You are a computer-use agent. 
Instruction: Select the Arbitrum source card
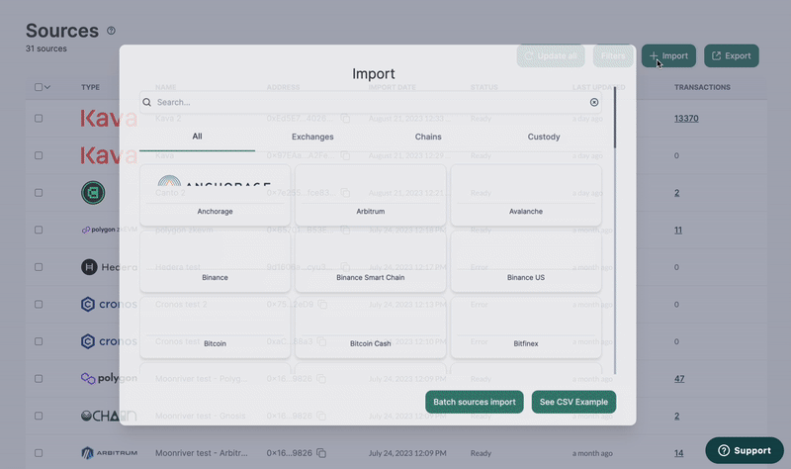pyautogui.click(x=370, y=195)
